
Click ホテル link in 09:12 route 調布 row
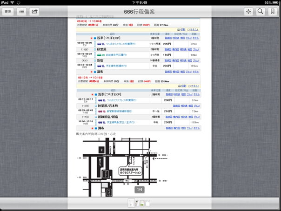click(x=197, y=128)
